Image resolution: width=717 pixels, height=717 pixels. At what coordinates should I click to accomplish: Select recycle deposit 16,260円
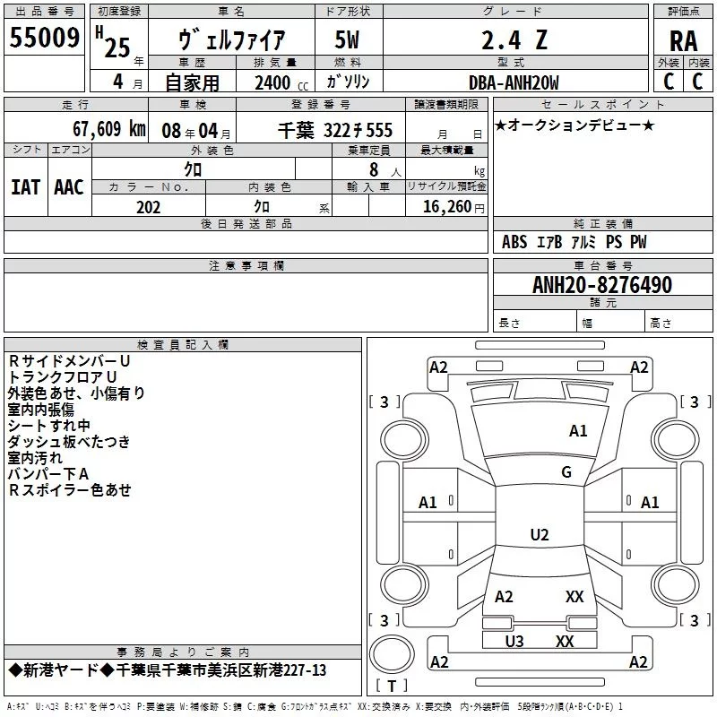454,207
